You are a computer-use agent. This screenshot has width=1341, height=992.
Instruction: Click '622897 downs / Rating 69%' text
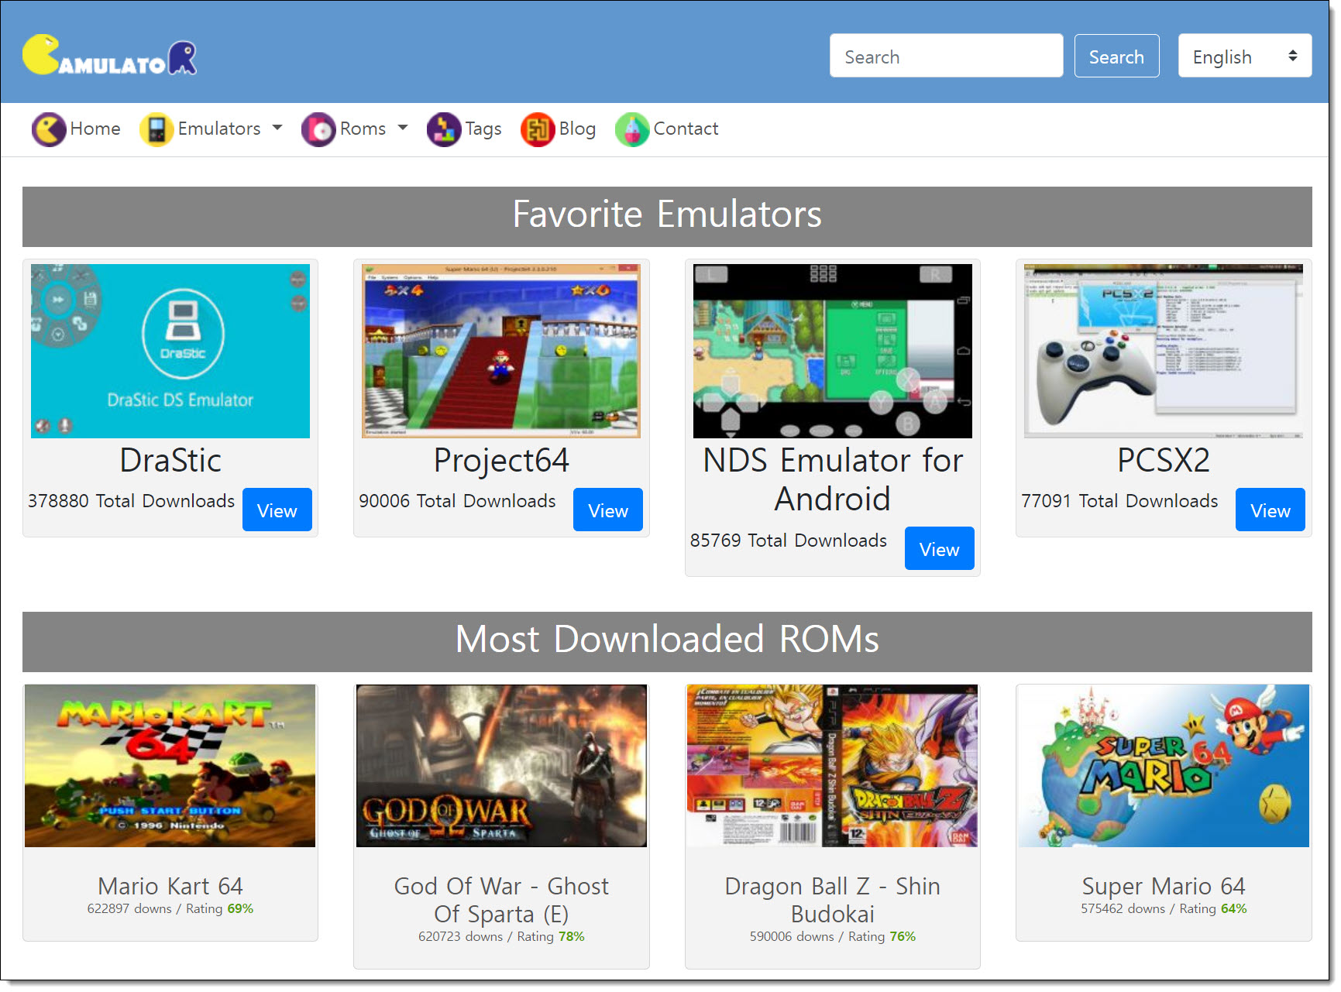[170, 908]
